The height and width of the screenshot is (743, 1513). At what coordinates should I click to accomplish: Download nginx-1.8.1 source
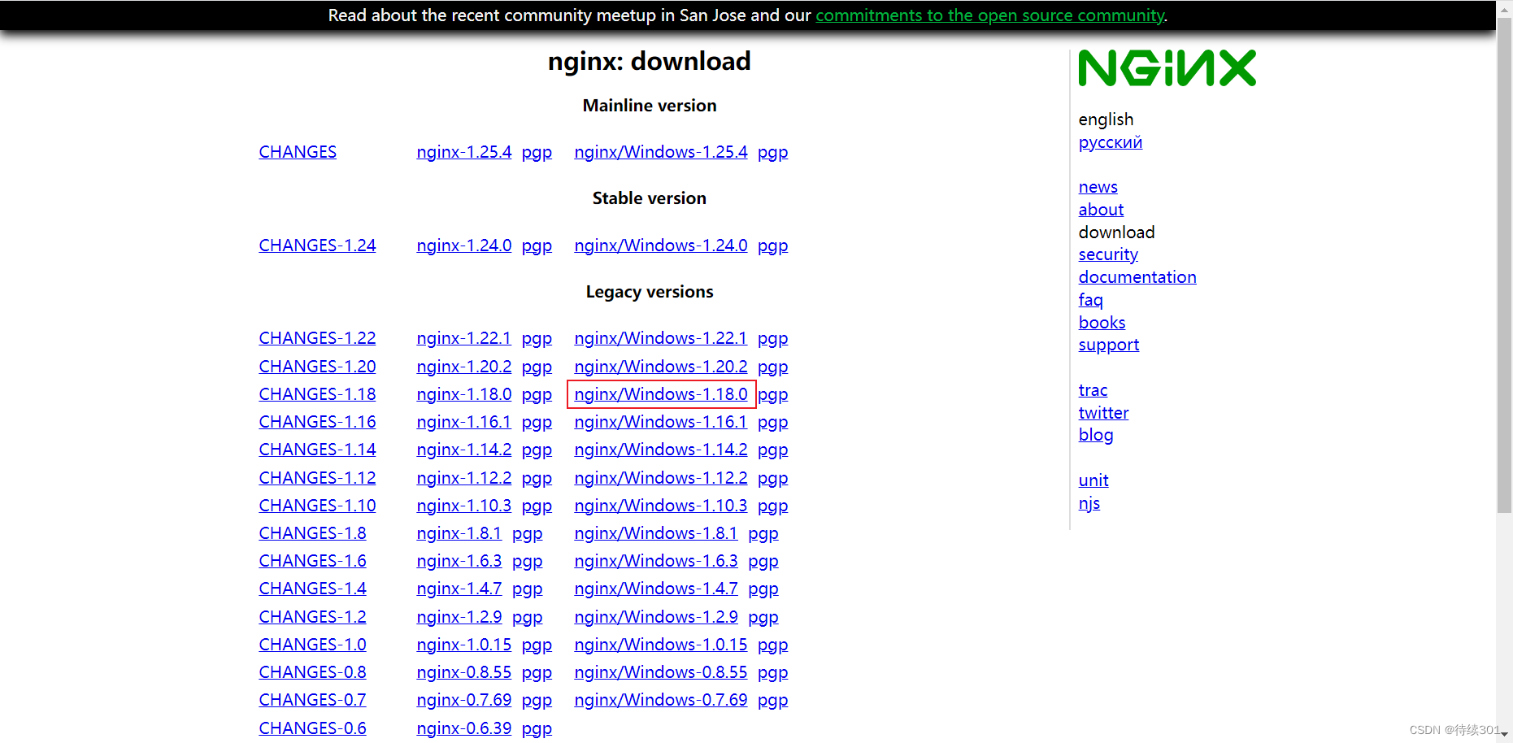click(459, 533)
